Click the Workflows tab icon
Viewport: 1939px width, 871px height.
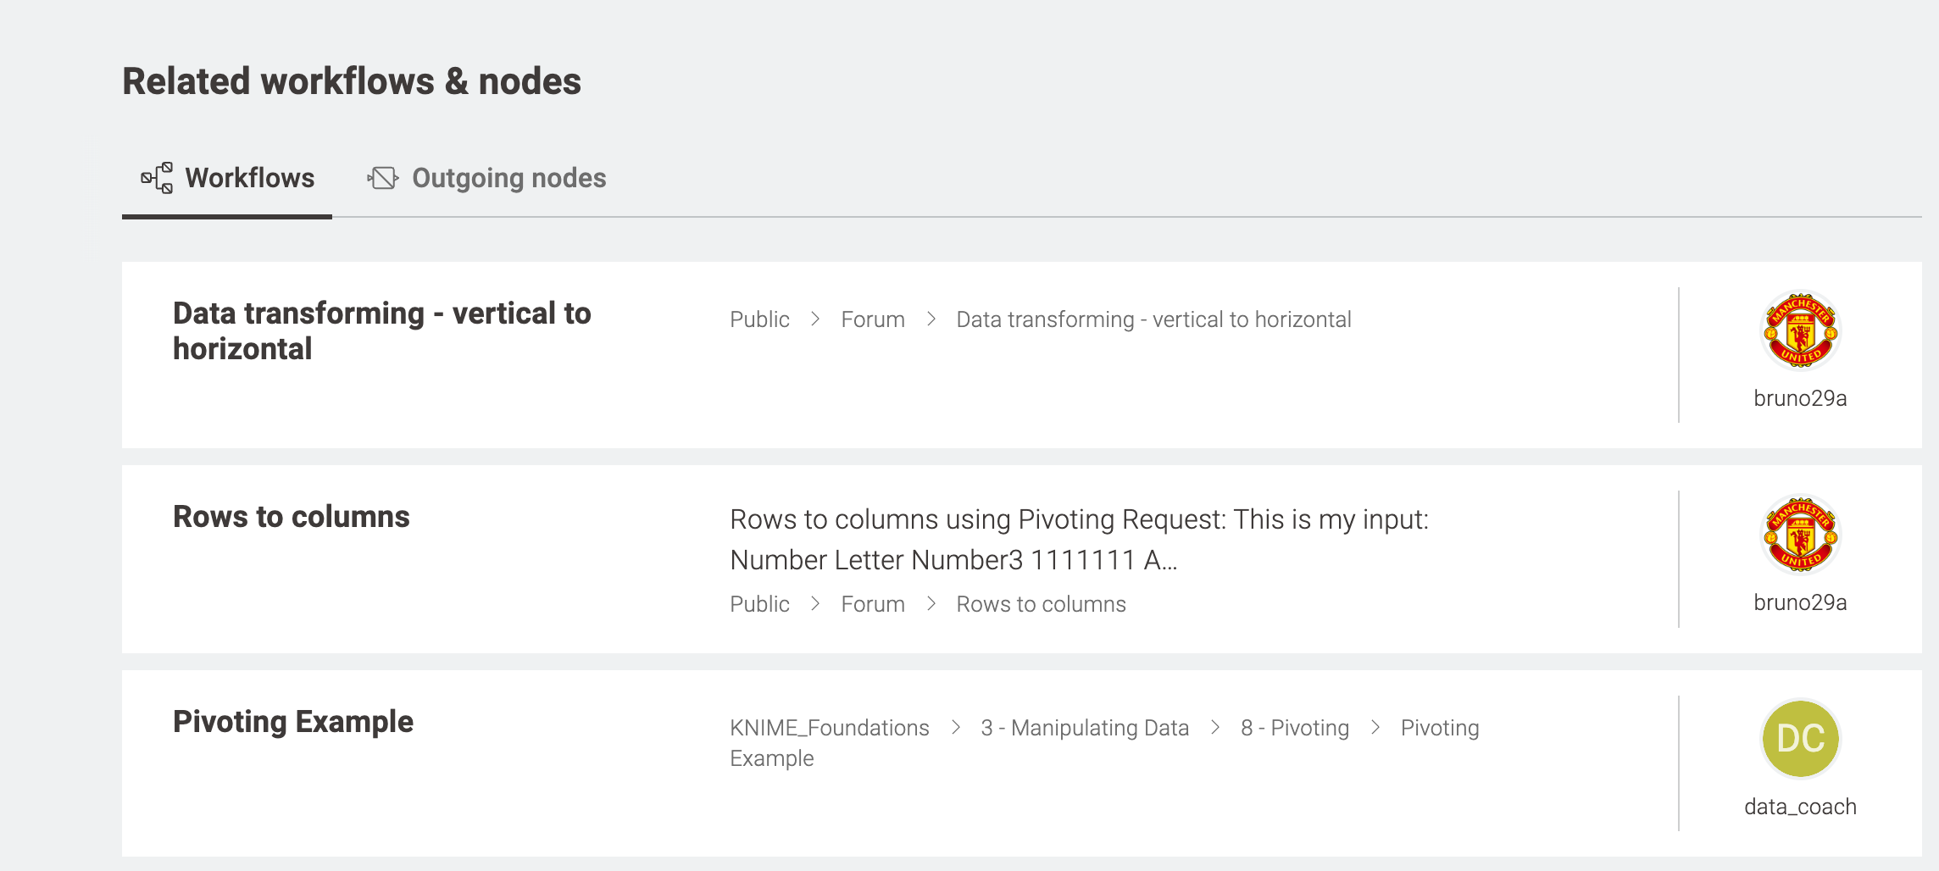pyautogui.click(x=157, y=178)
